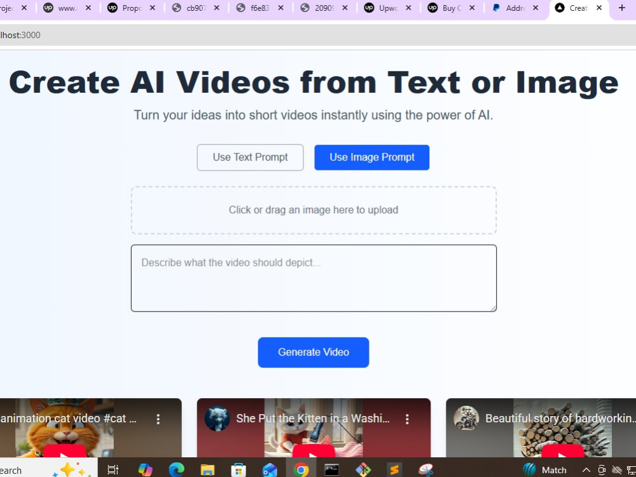The width and height of the screenshot is (636, 477).
Task: Open File Explorer from the taskbar
Action: (207, 470)
